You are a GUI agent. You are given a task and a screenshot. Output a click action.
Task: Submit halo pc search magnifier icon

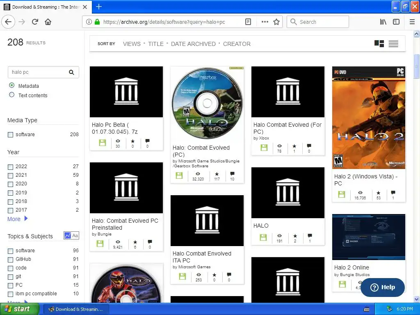coord(71,72)
